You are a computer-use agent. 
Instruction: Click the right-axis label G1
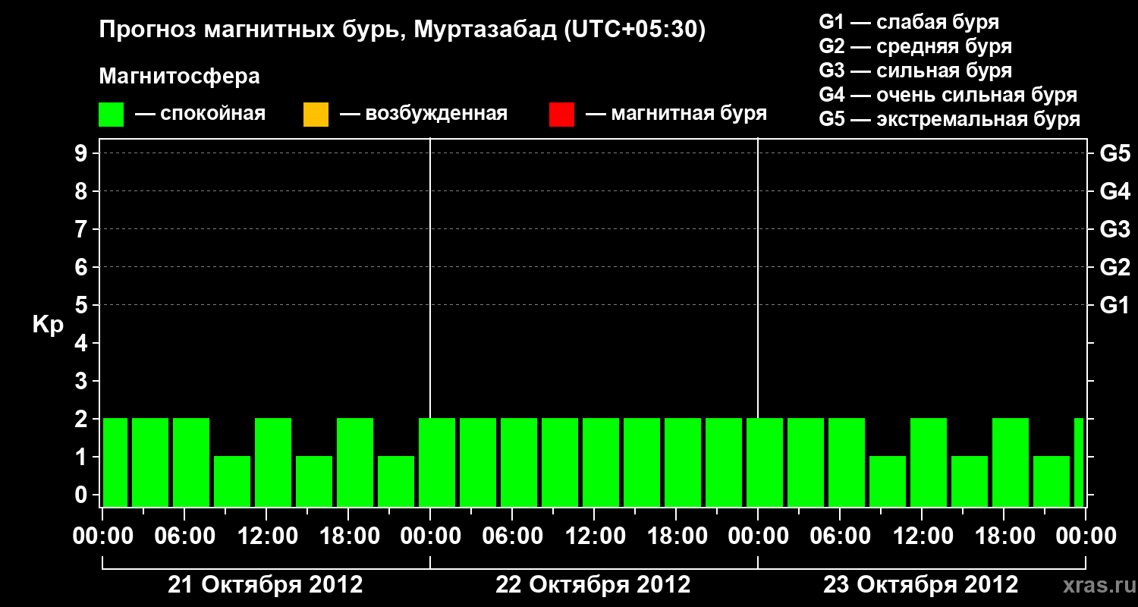[1115, 305]
